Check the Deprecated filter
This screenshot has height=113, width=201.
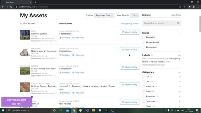pyautogui.click(x=144, y=47)
